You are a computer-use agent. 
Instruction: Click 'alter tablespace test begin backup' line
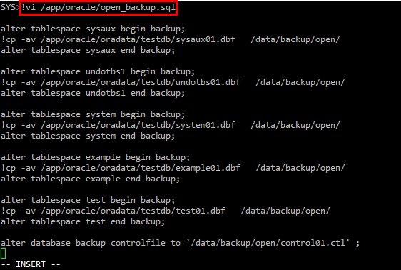tap(88, 201)
